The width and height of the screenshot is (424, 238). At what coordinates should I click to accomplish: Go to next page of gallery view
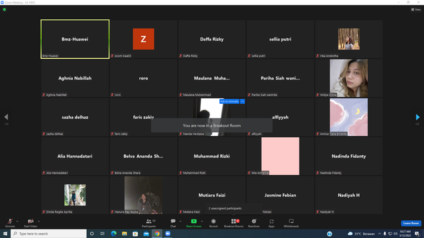tap(417, 117)
